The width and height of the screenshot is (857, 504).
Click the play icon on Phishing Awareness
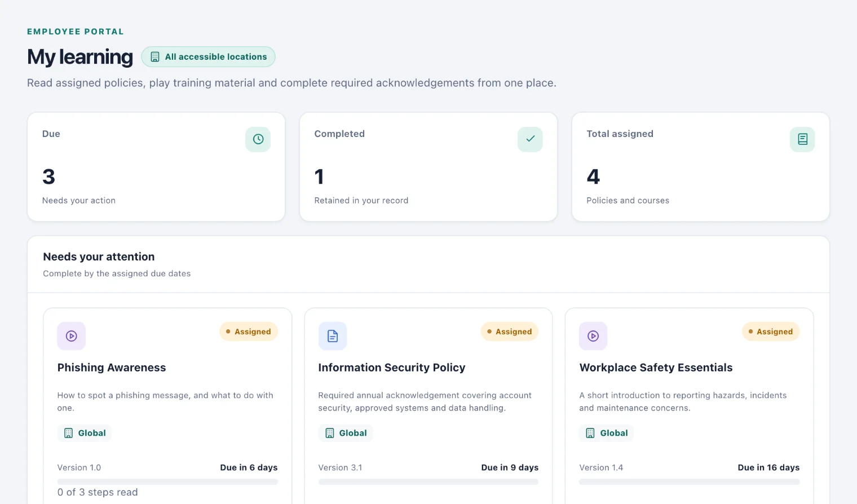(x=72, y=336)
